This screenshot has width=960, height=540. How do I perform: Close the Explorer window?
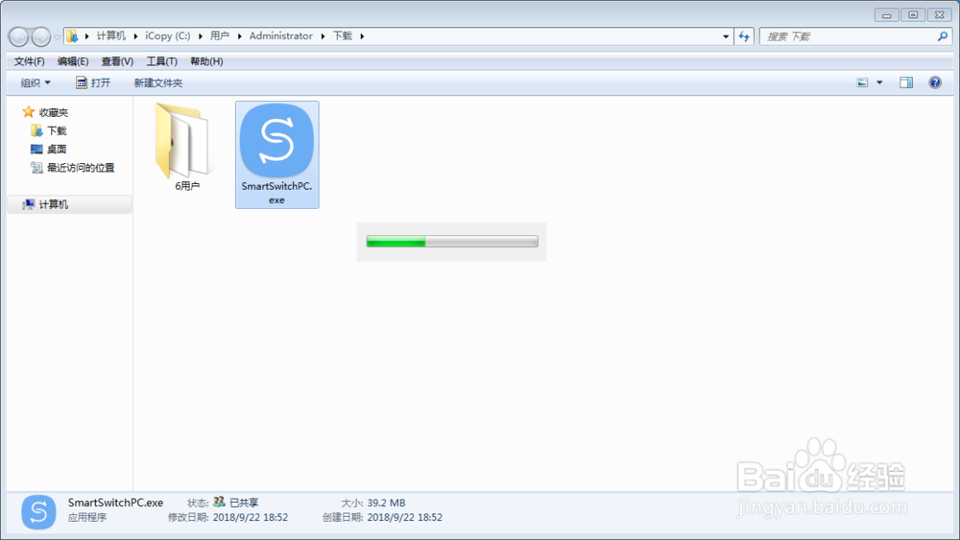click(x=939, y=14)
